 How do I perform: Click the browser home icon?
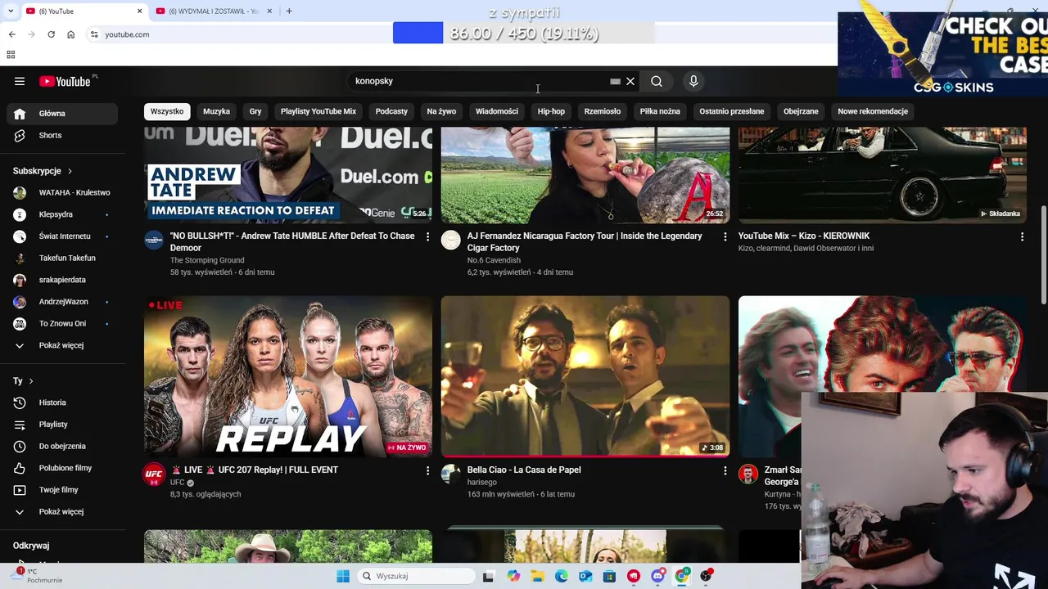coord(70,34)
